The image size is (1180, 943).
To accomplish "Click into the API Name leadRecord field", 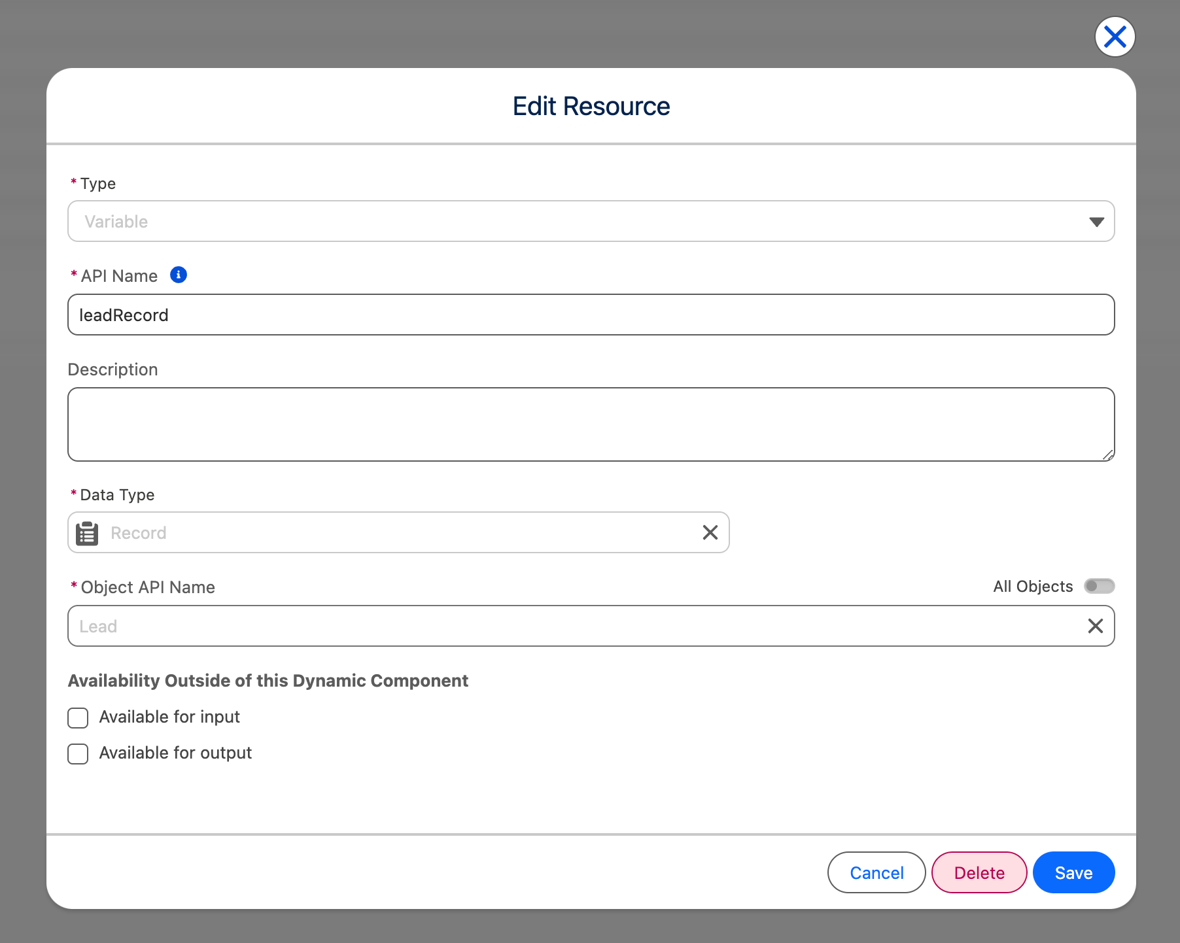I will tap(590, 315).
